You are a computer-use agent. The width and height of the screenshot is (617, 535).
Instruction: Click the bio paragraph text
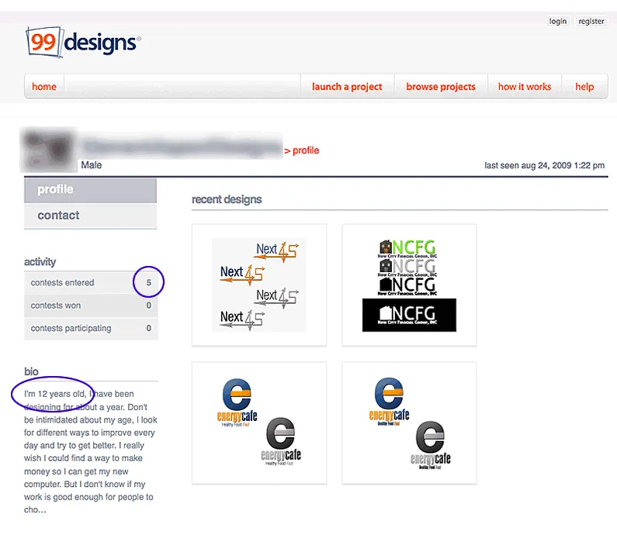pos(91,452)
